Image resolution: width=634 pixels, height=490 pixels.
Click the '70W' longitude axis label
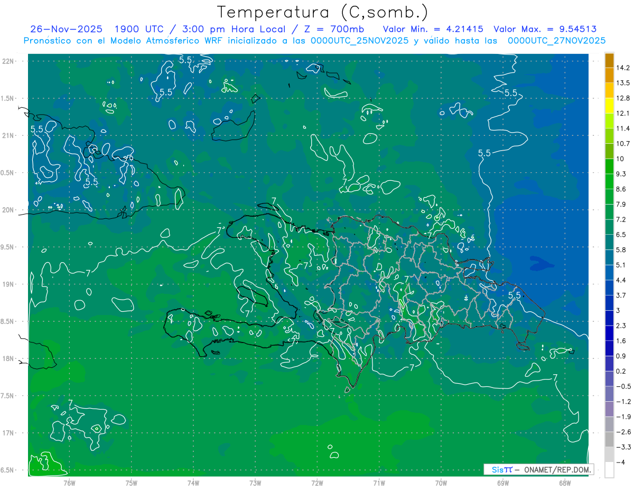tap(441, 483)
